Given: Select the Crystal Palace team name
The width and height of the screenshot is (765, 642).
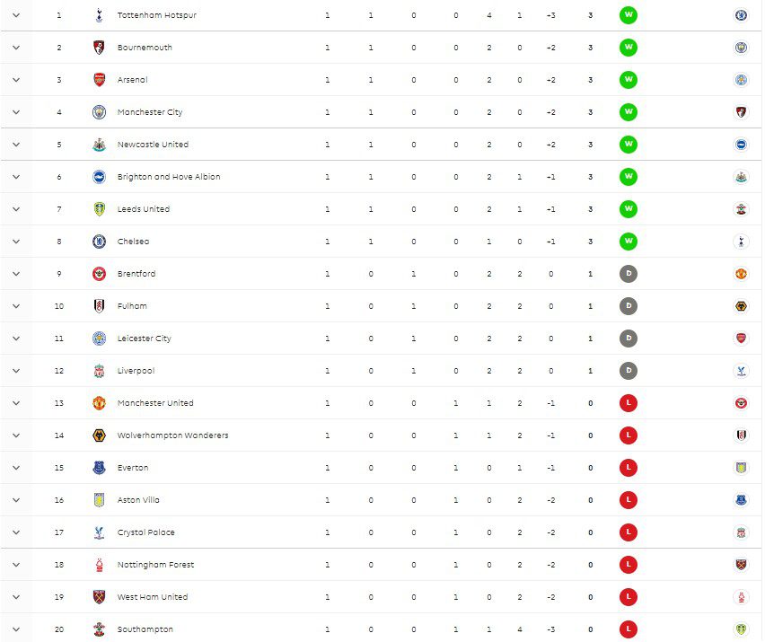Looking at the screenshot, I should 145,532.
